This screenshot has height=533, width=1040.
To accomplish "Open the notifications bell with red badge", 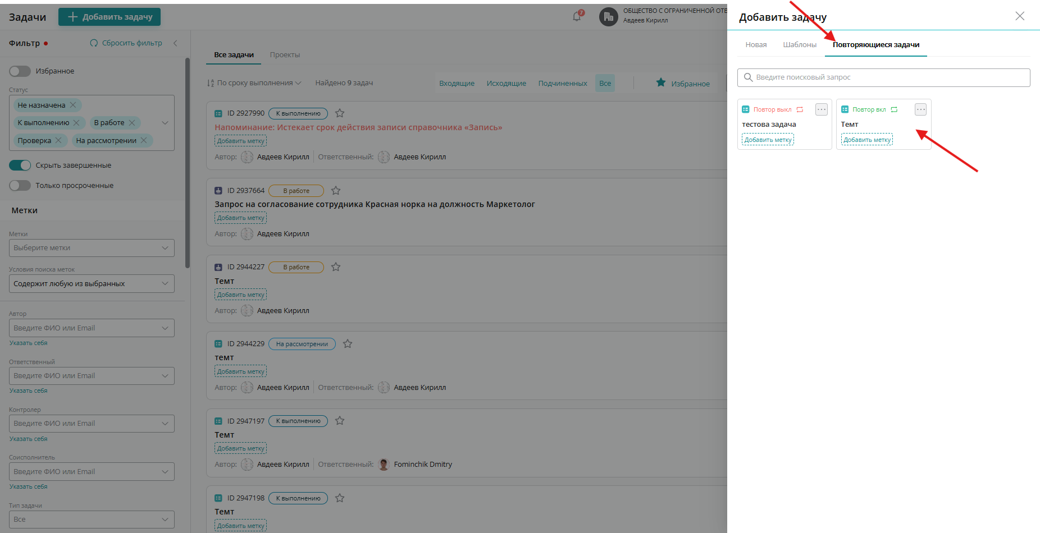I will (x=577, y=16).
